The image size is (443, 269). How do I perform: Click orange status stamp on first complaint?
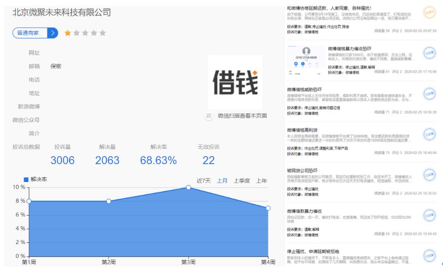pyautogui.click(x=429, y=12)
